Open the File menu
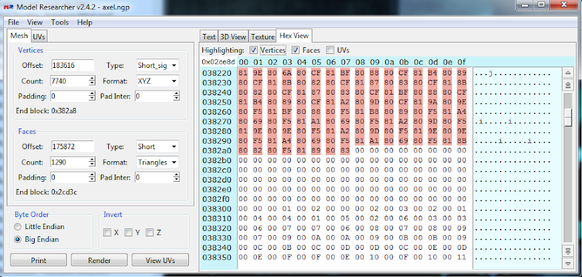The image size is (582, 277). point(13,22)
